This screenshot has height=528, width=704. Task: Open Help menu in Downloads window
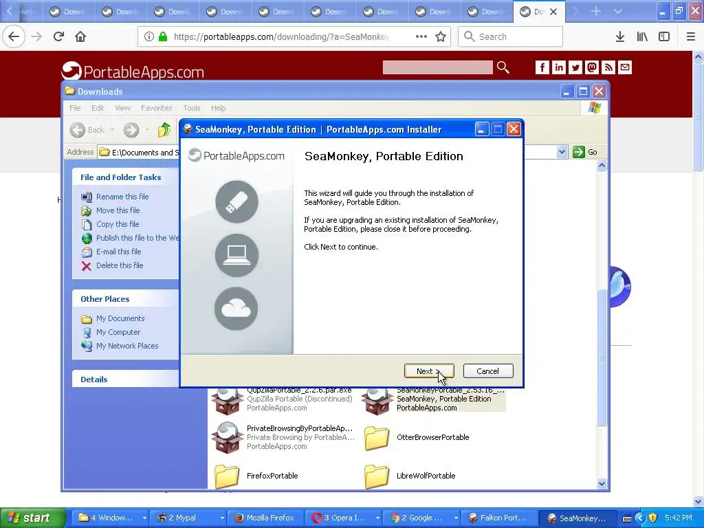218,108
